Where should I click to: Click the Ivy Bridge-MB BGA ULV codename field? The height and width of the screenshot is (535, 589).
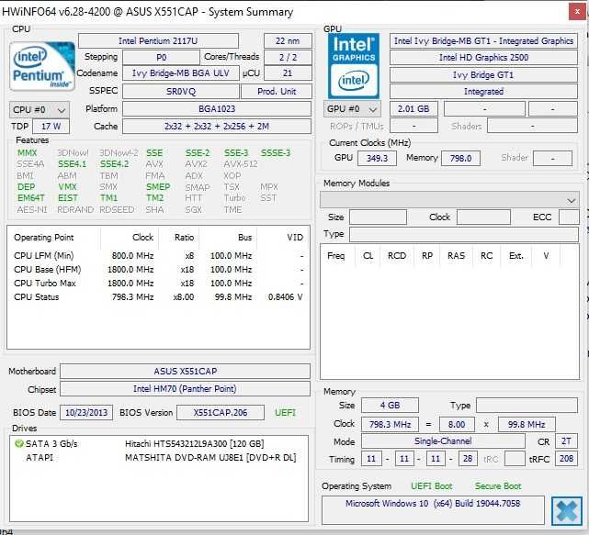click(x=181, y=73)
